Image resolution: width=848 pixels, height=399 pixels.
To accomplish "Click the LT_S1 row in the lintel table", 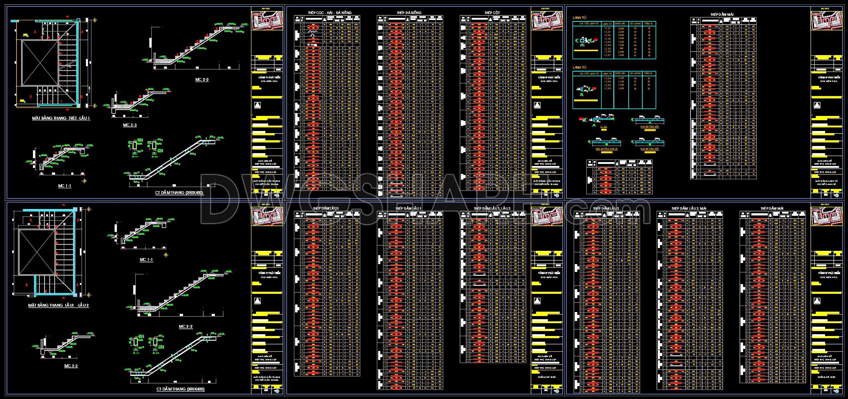I will point(607,28).
